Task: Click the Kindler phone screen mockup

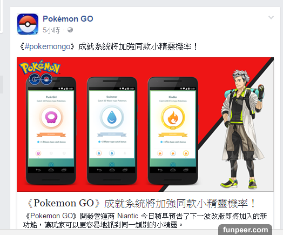Action: click(173, 129)
